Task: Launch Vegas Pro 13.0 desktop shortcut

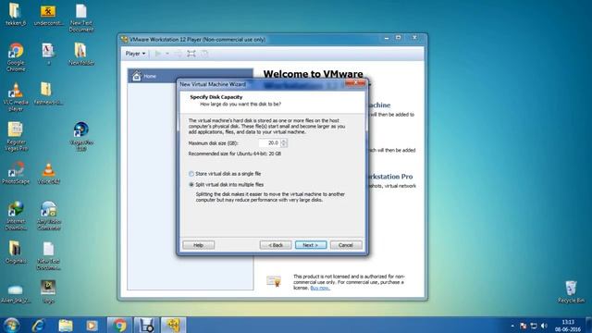Action: pos(81,136)
